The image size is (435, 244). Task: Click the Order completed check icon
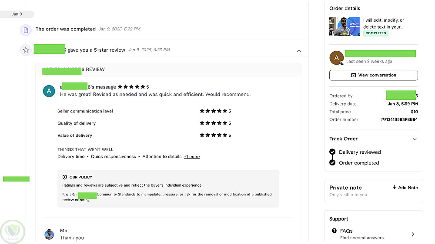pyautogui.click(x=332, y=163)
